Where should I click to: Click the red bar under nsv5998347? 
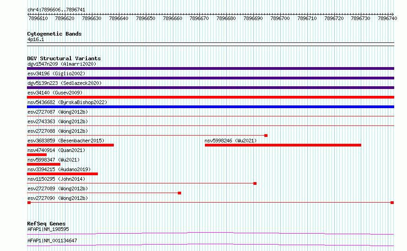(43, 164)
